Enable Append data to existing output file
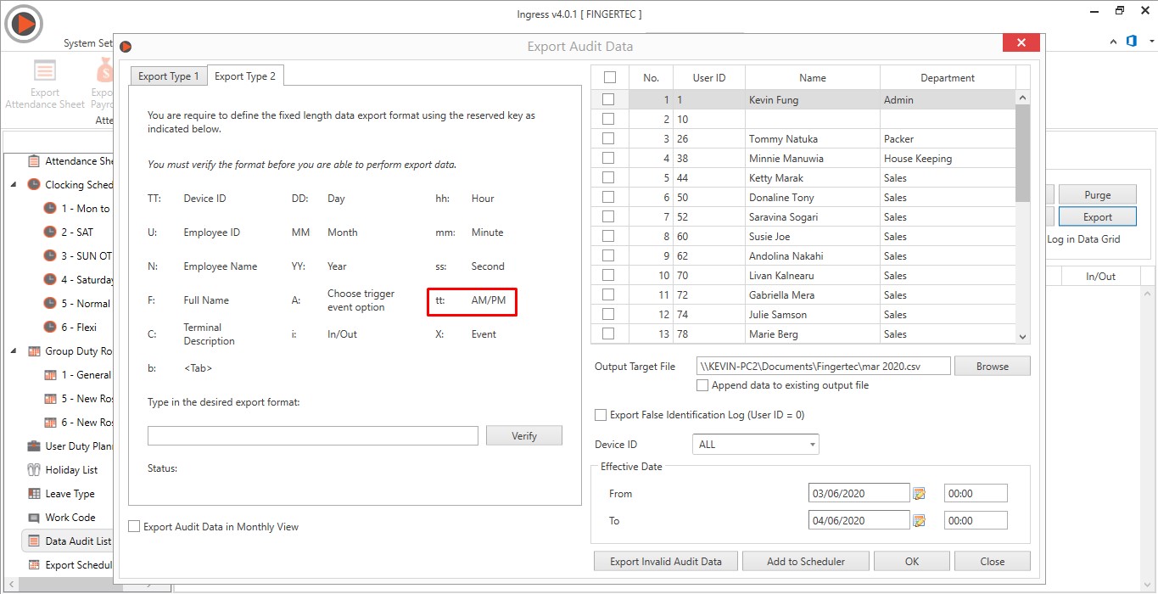 point(702,385)
